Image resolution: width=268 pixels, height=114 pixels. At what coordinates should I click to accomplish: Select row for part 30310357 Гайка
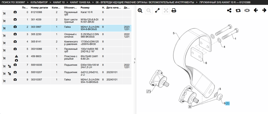pyautogui.click(x=67, y=81)
